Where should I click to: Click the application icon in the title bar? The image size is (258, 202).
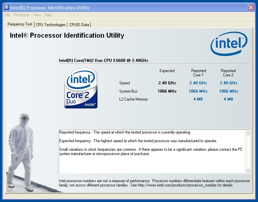(6, 7)
